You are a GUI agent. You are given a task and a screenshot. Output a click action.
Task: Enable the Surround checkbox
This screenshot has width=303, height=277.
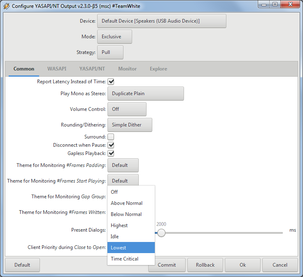click(x=111, y=137)
